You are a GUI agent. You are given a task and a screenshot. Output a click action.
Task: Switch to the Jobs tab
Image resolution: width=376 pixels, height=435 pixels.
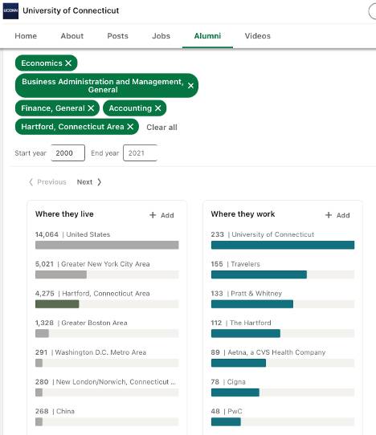coord(161,36)
